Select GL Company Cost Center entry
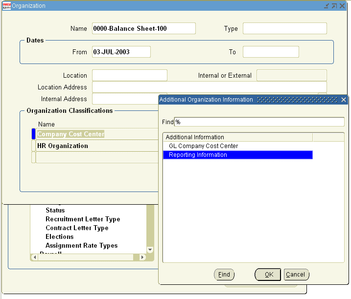Screen dimensions: 351x299 (237, 146)
